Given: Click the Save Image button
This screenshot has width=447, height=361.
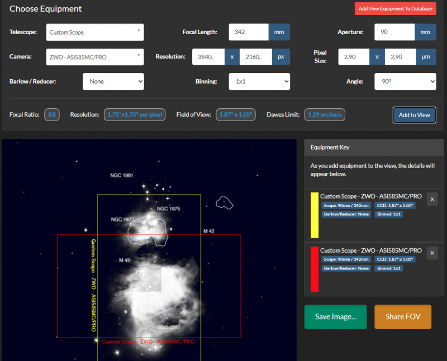Looking at the screenshot, I should pos(336,317).
